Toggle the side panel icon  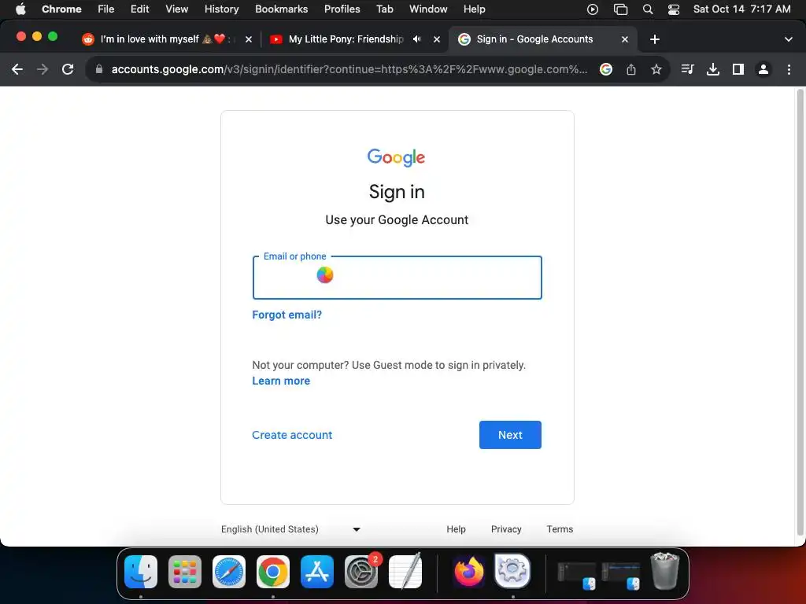[x=738, y=69]
